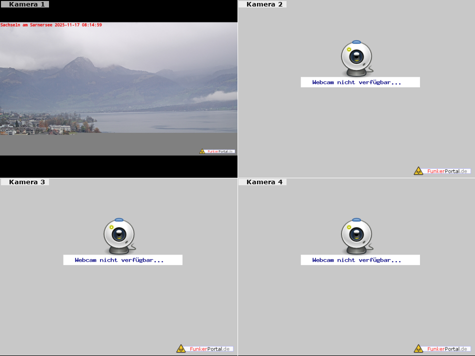Click 'Webcam nicht verfügbar' message in Kamera 4
Screen dimensions: 475x356
coord(357,260)
